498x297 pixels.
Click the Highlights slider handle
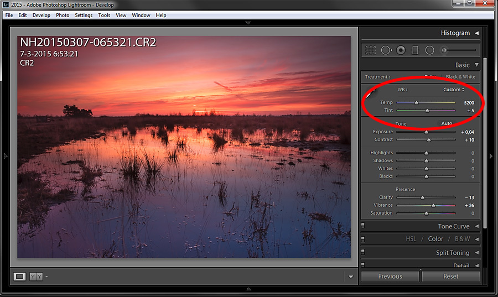click(x=426, y=153)
